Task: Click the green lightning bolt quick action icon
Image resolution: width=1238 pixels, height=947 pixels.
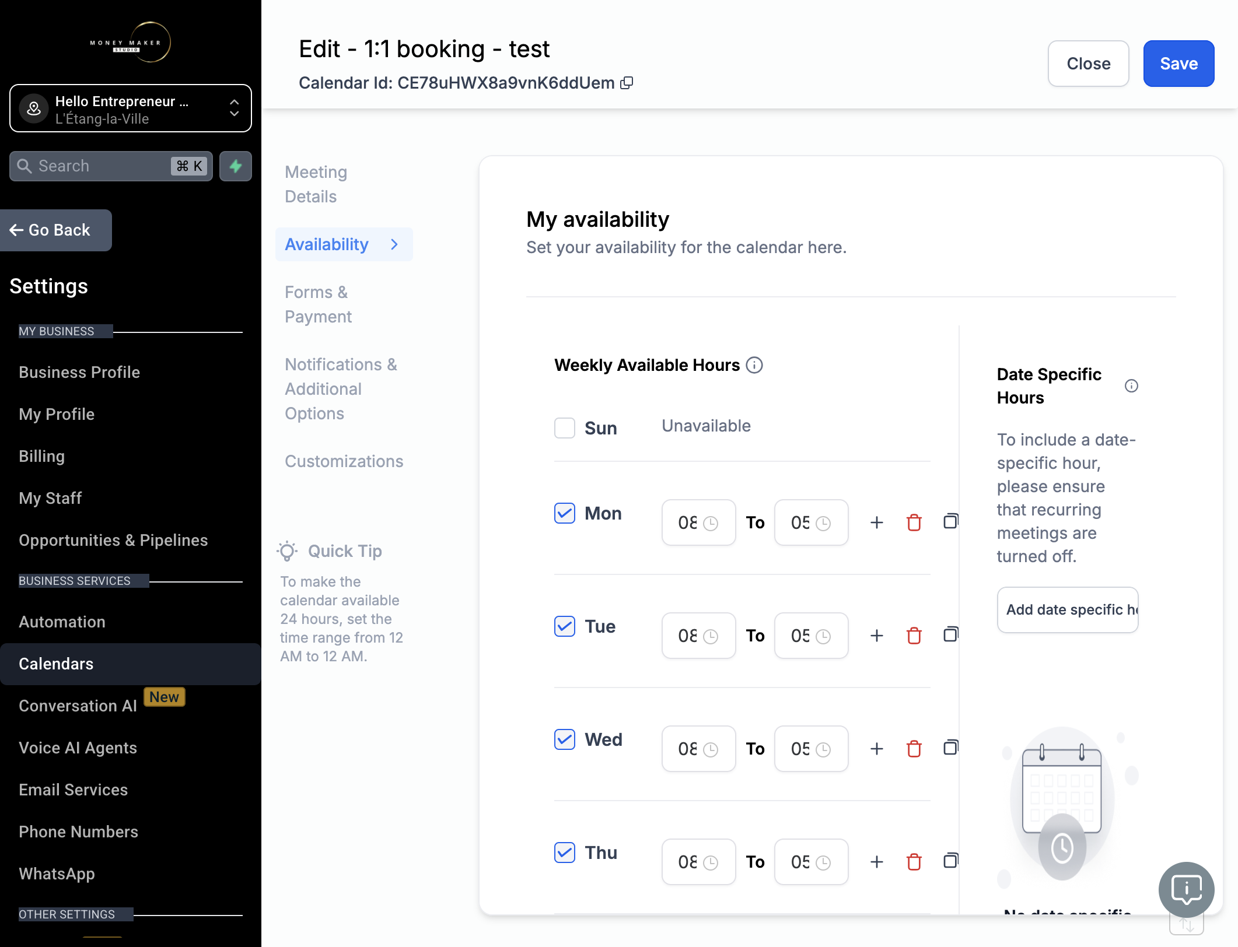Action: (x=236, y=166)
